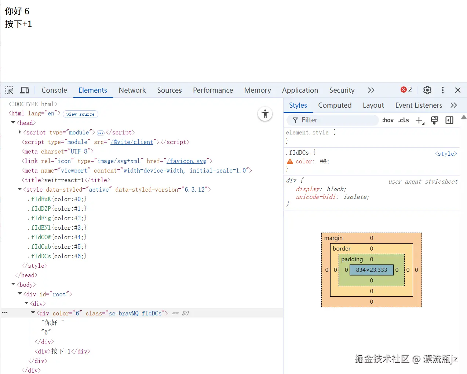Click the warning triangle beside invalid color #6
The image size is (467, 374).
click(290, 161)
